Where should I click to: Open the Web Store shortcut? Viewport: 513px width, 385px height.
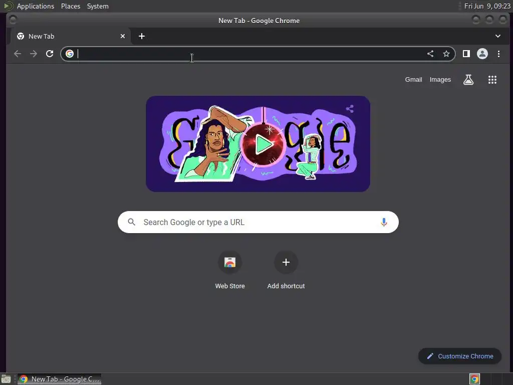229,270
